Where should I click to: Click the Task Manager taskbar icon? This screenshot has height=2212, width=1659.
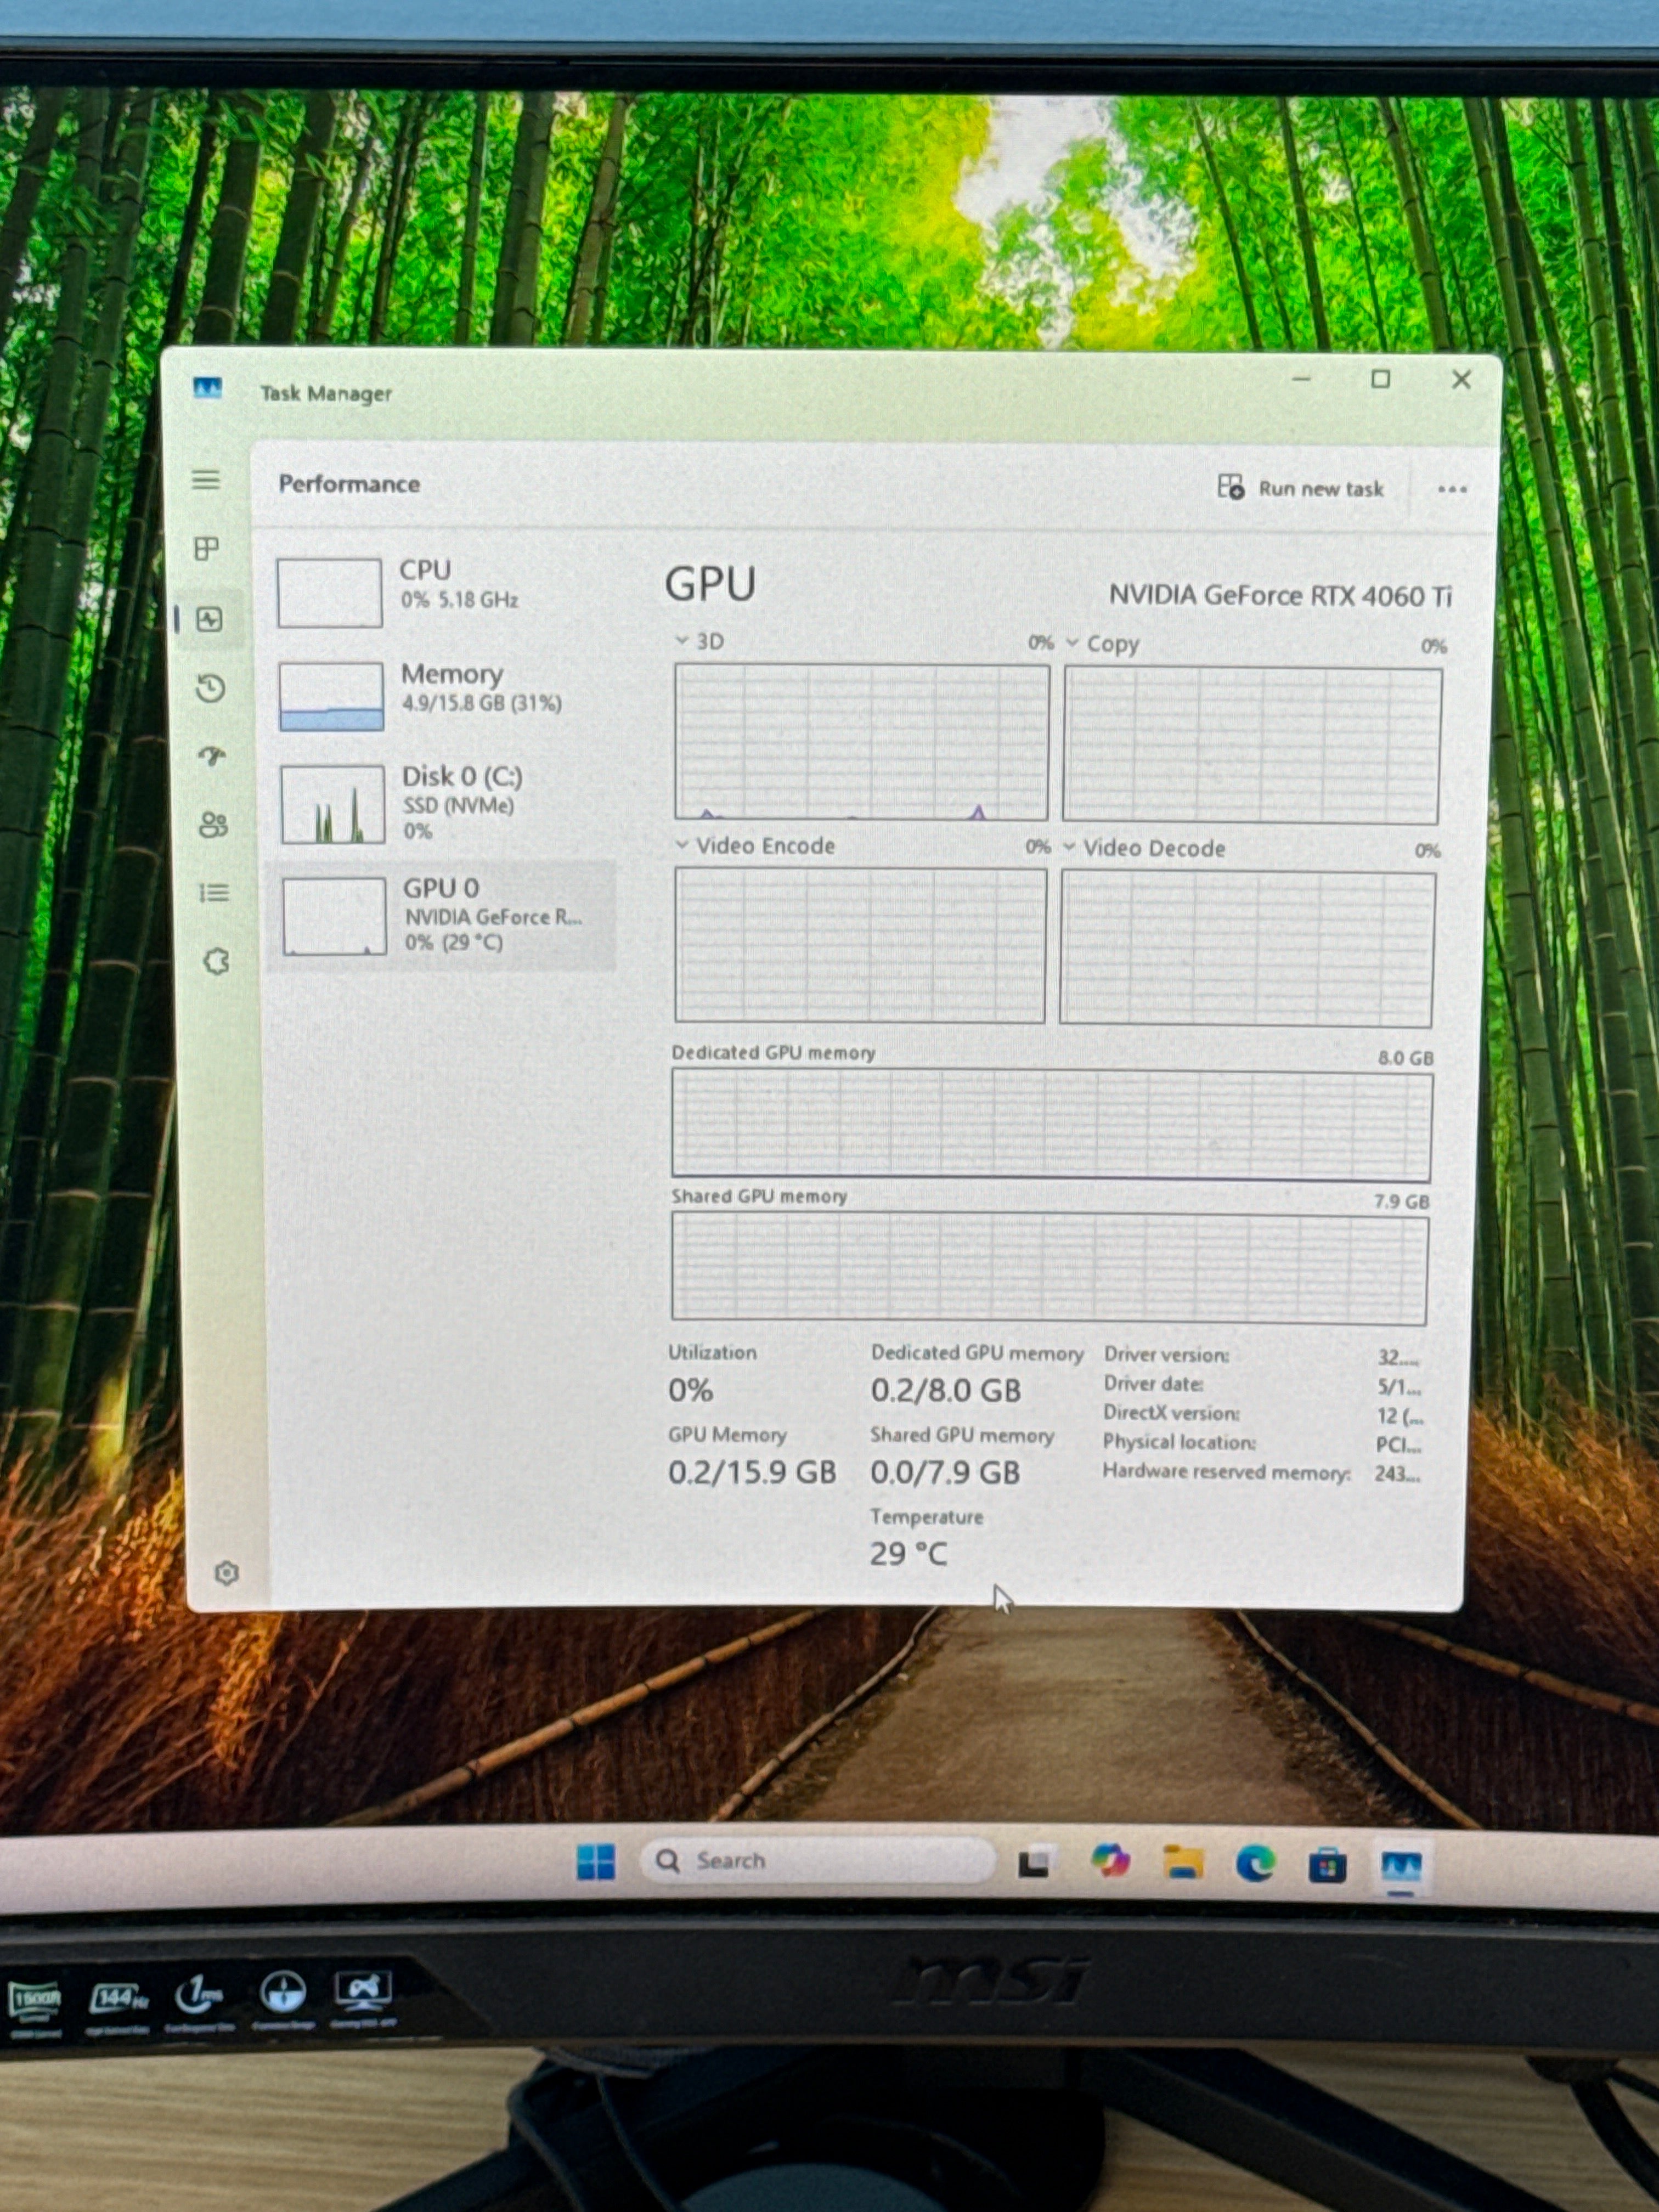(1401, 1867)
